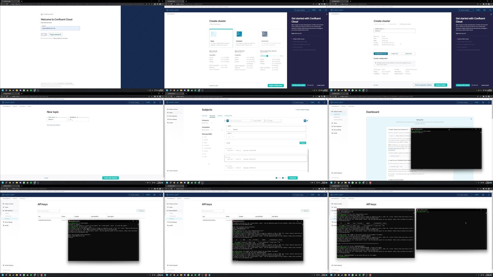Open the Schema tab on the Subjects page
Screen dimensions: 493x277
[x=220, y=116]
